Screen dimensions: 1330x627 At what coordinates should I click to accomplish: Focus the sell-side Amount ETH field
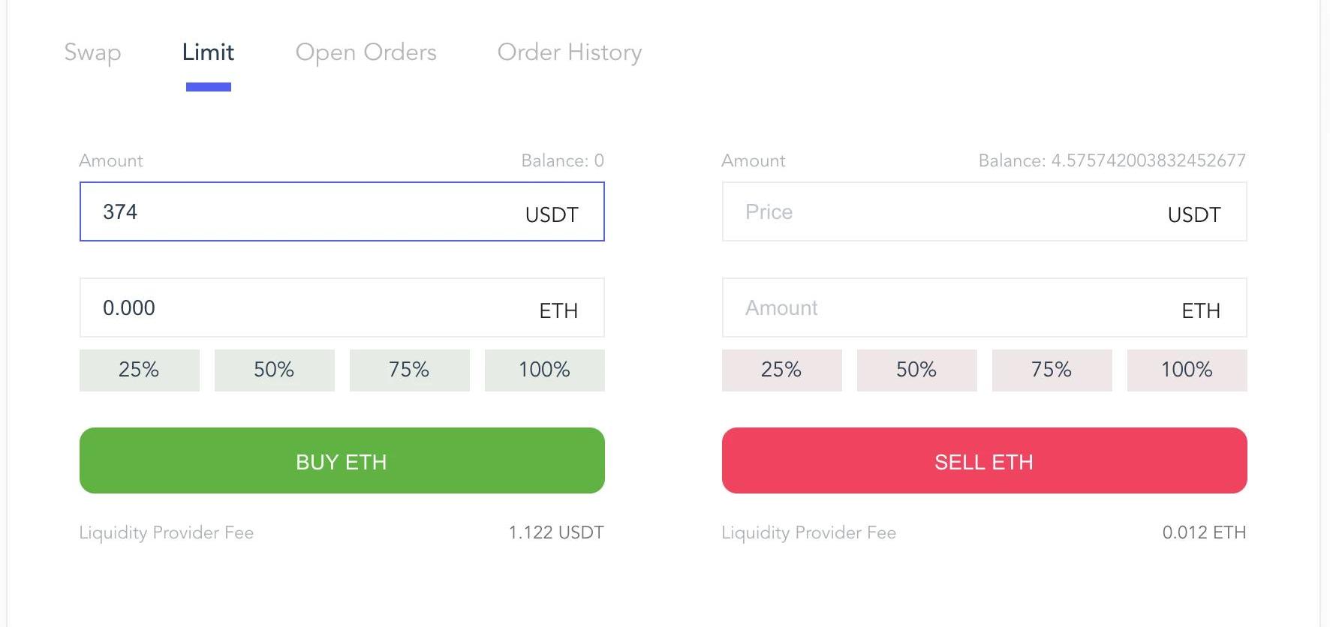[x=938, y=308]
